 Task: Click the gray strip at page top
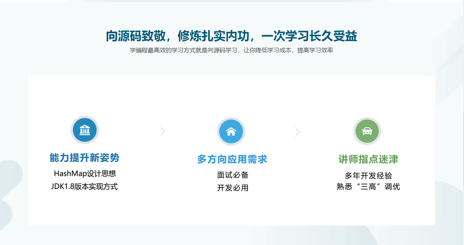(228, 1)
